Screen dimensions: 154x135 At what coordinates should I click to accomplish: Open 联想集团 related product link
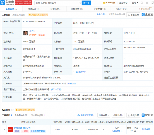tap(146, 129)
